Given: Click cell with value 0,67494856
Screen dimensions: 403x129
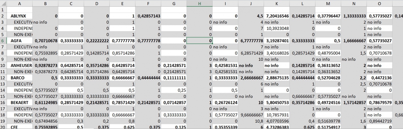Looking at the screenshot, I should pos(45,121).
